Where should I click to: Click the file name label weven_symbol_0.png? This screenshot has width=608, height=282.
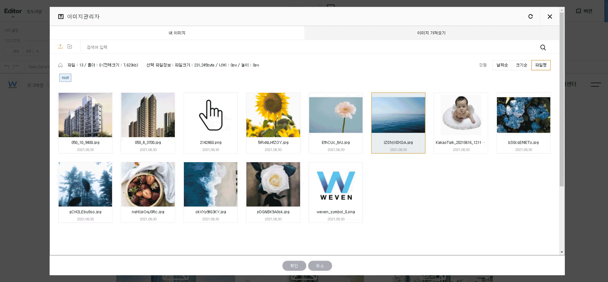pyautogui.click(x=336, y=212)
